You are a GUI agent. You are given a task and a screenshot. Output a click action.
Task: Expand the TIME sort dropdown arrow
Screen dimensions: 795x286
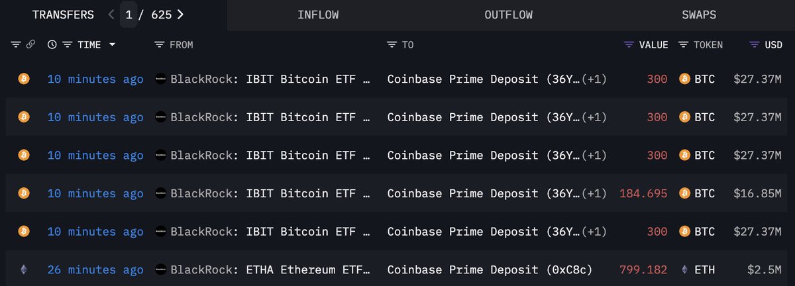112,45
